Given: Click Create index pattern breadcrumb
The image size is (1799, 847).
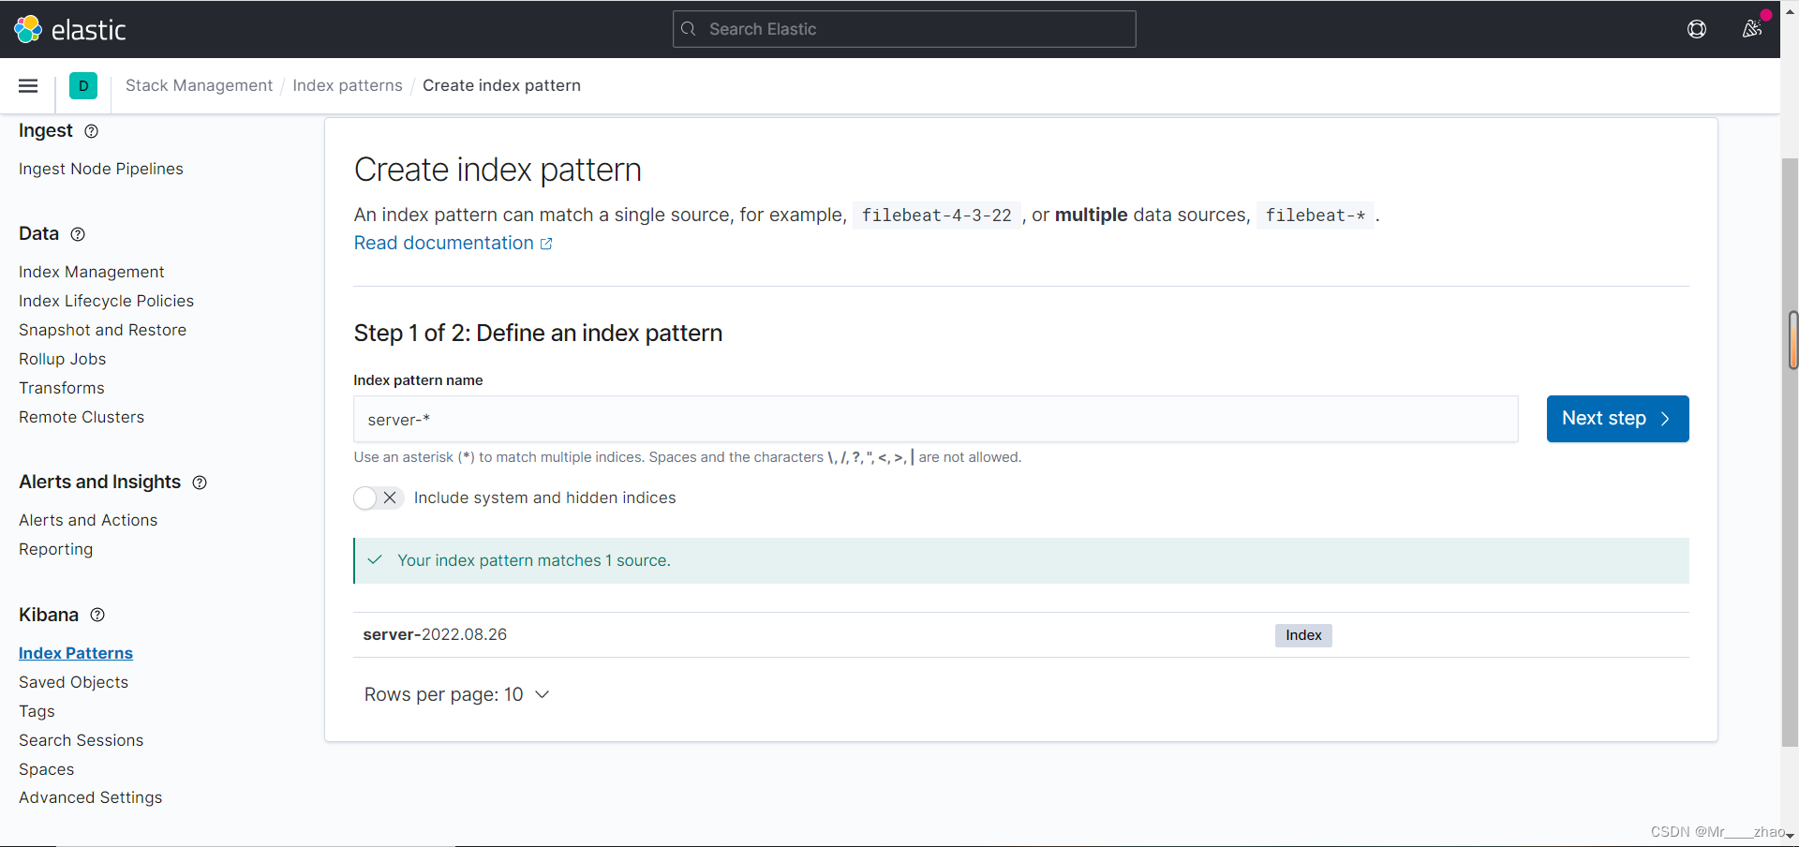Looking at the screenshot, I should tap(501, 85).
